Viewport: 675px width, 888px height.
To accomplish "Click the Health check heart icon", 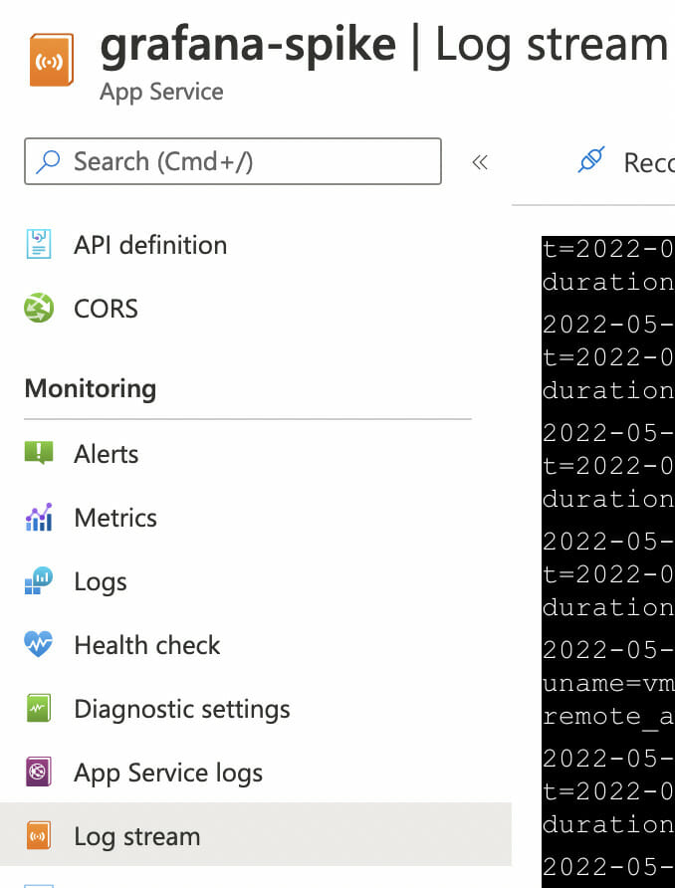I will 39,644.
